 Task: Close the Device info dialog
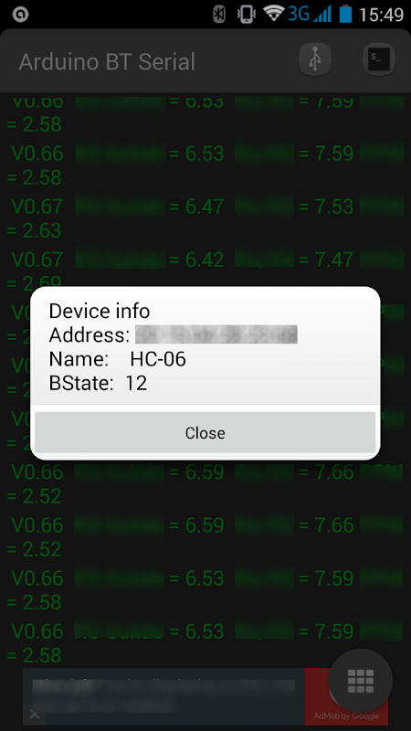coord(205,432)
